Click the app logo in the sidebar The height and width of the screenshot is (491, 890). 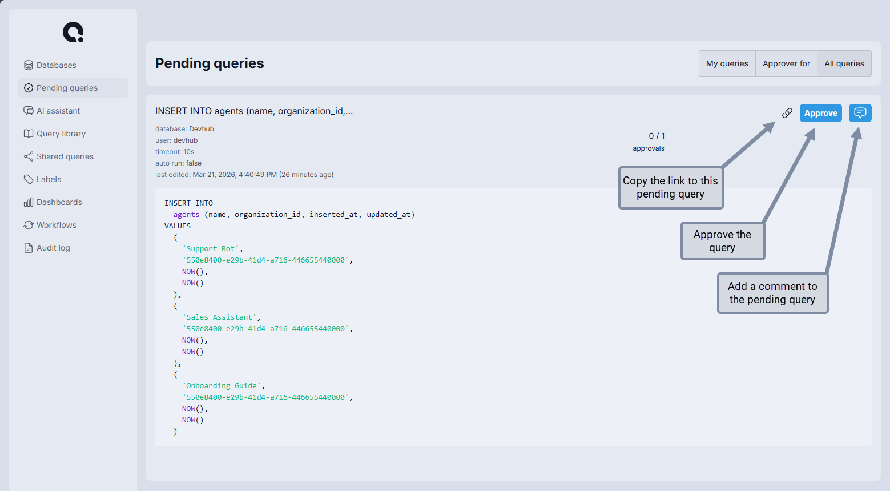tap(73, 32)
